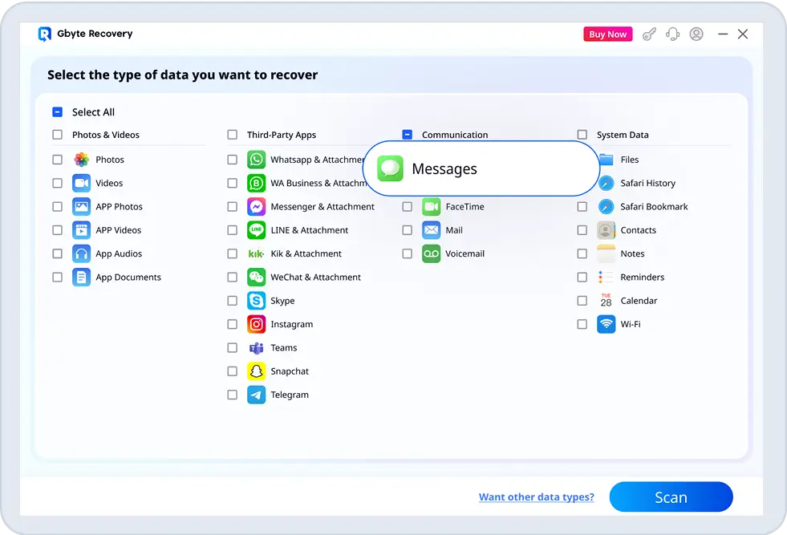
Task: Click the Messages label text
Action: click(x=444, y=169)
